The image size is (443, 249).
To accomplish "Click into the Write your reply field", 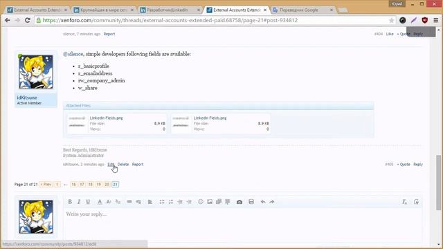I will (x=243, y=224).
